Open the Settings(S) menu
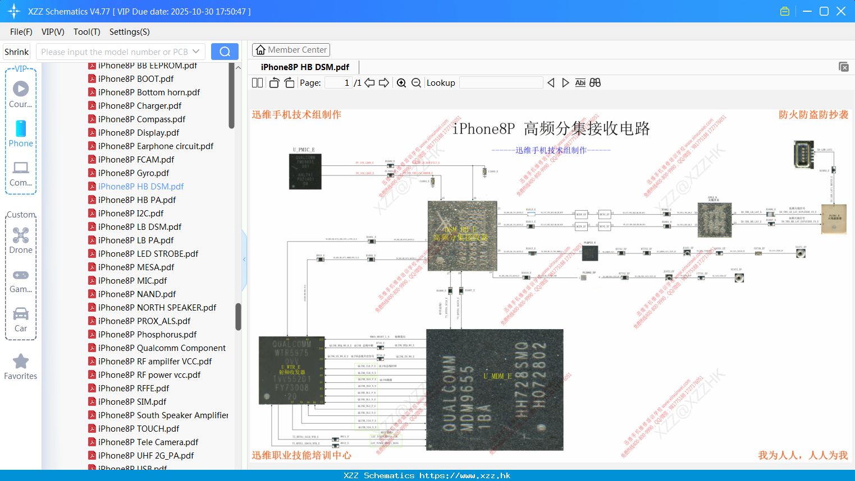Screen dimensions: 855x481 coord(130,32)
